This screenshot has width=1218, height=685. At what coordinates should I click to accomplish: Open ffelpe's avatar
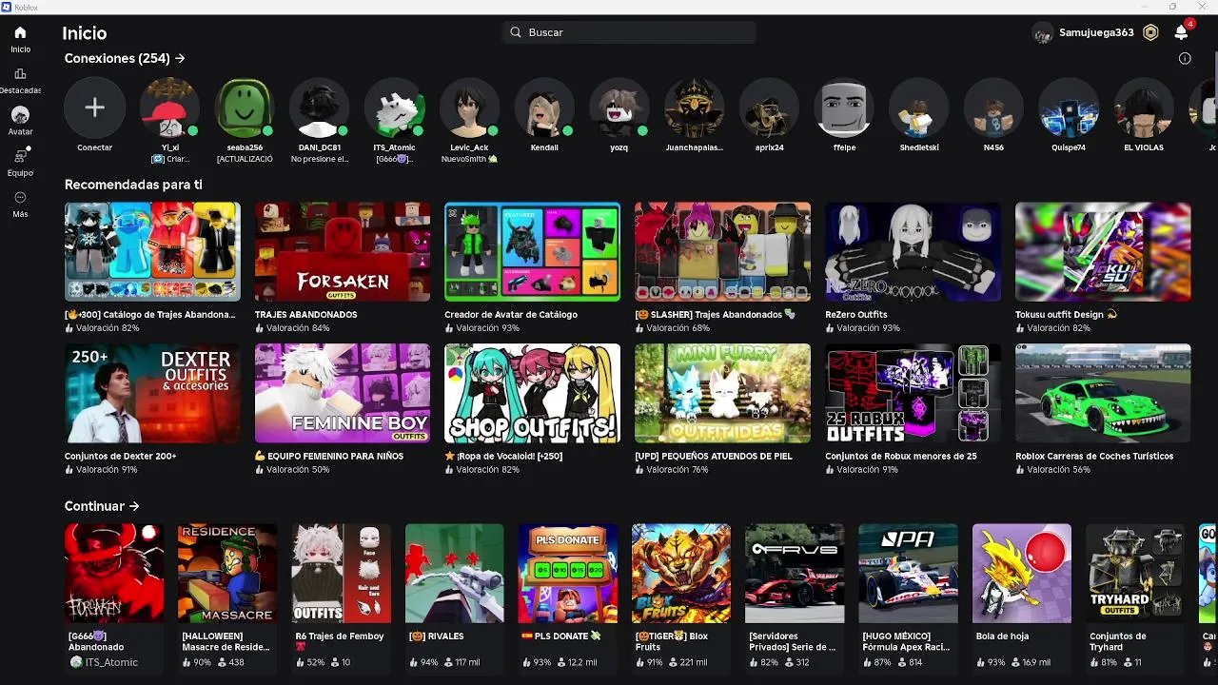point(844,108)
